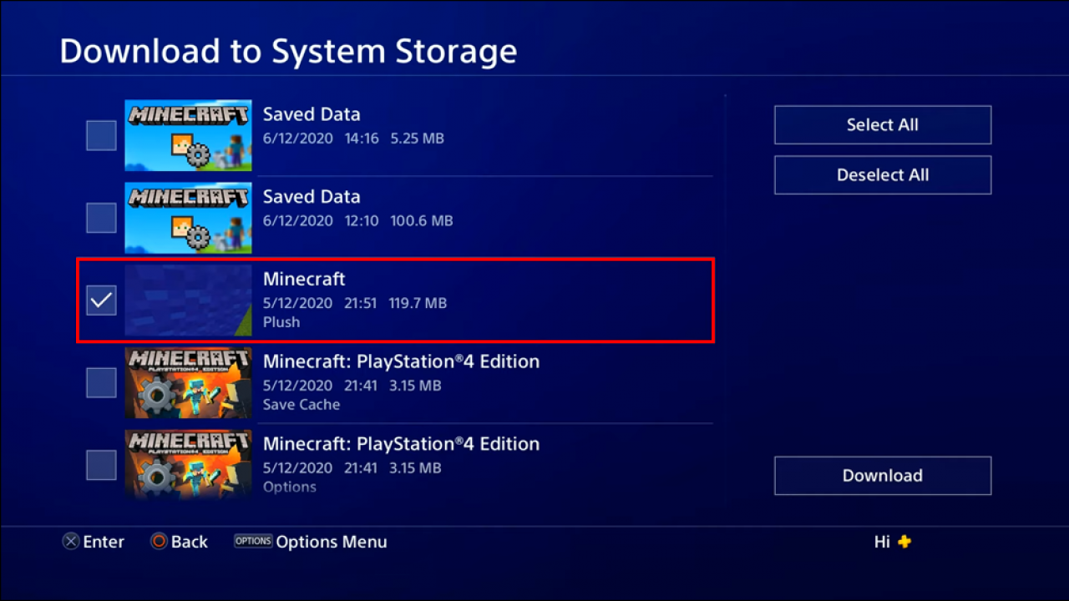Screen dimensions: 1069x601
Task: Check the 100.6 MB Saved Data checkbox
Action: click(x=101, y=218)
